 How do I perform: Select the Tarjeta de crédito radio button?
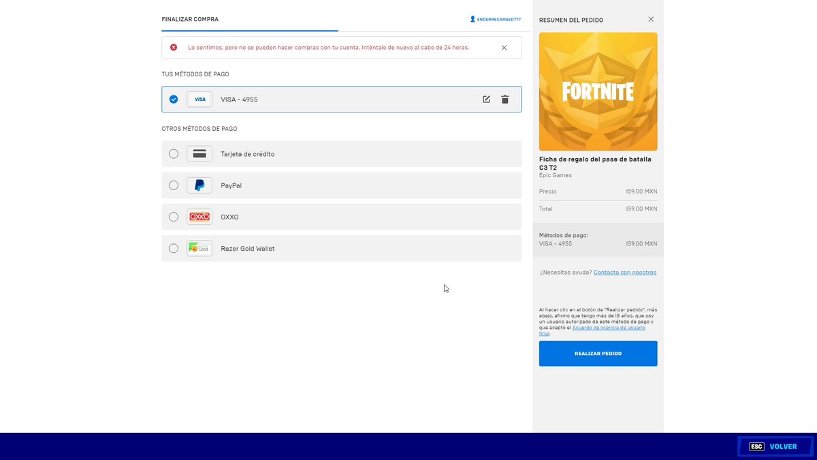(x=174, y=154)
